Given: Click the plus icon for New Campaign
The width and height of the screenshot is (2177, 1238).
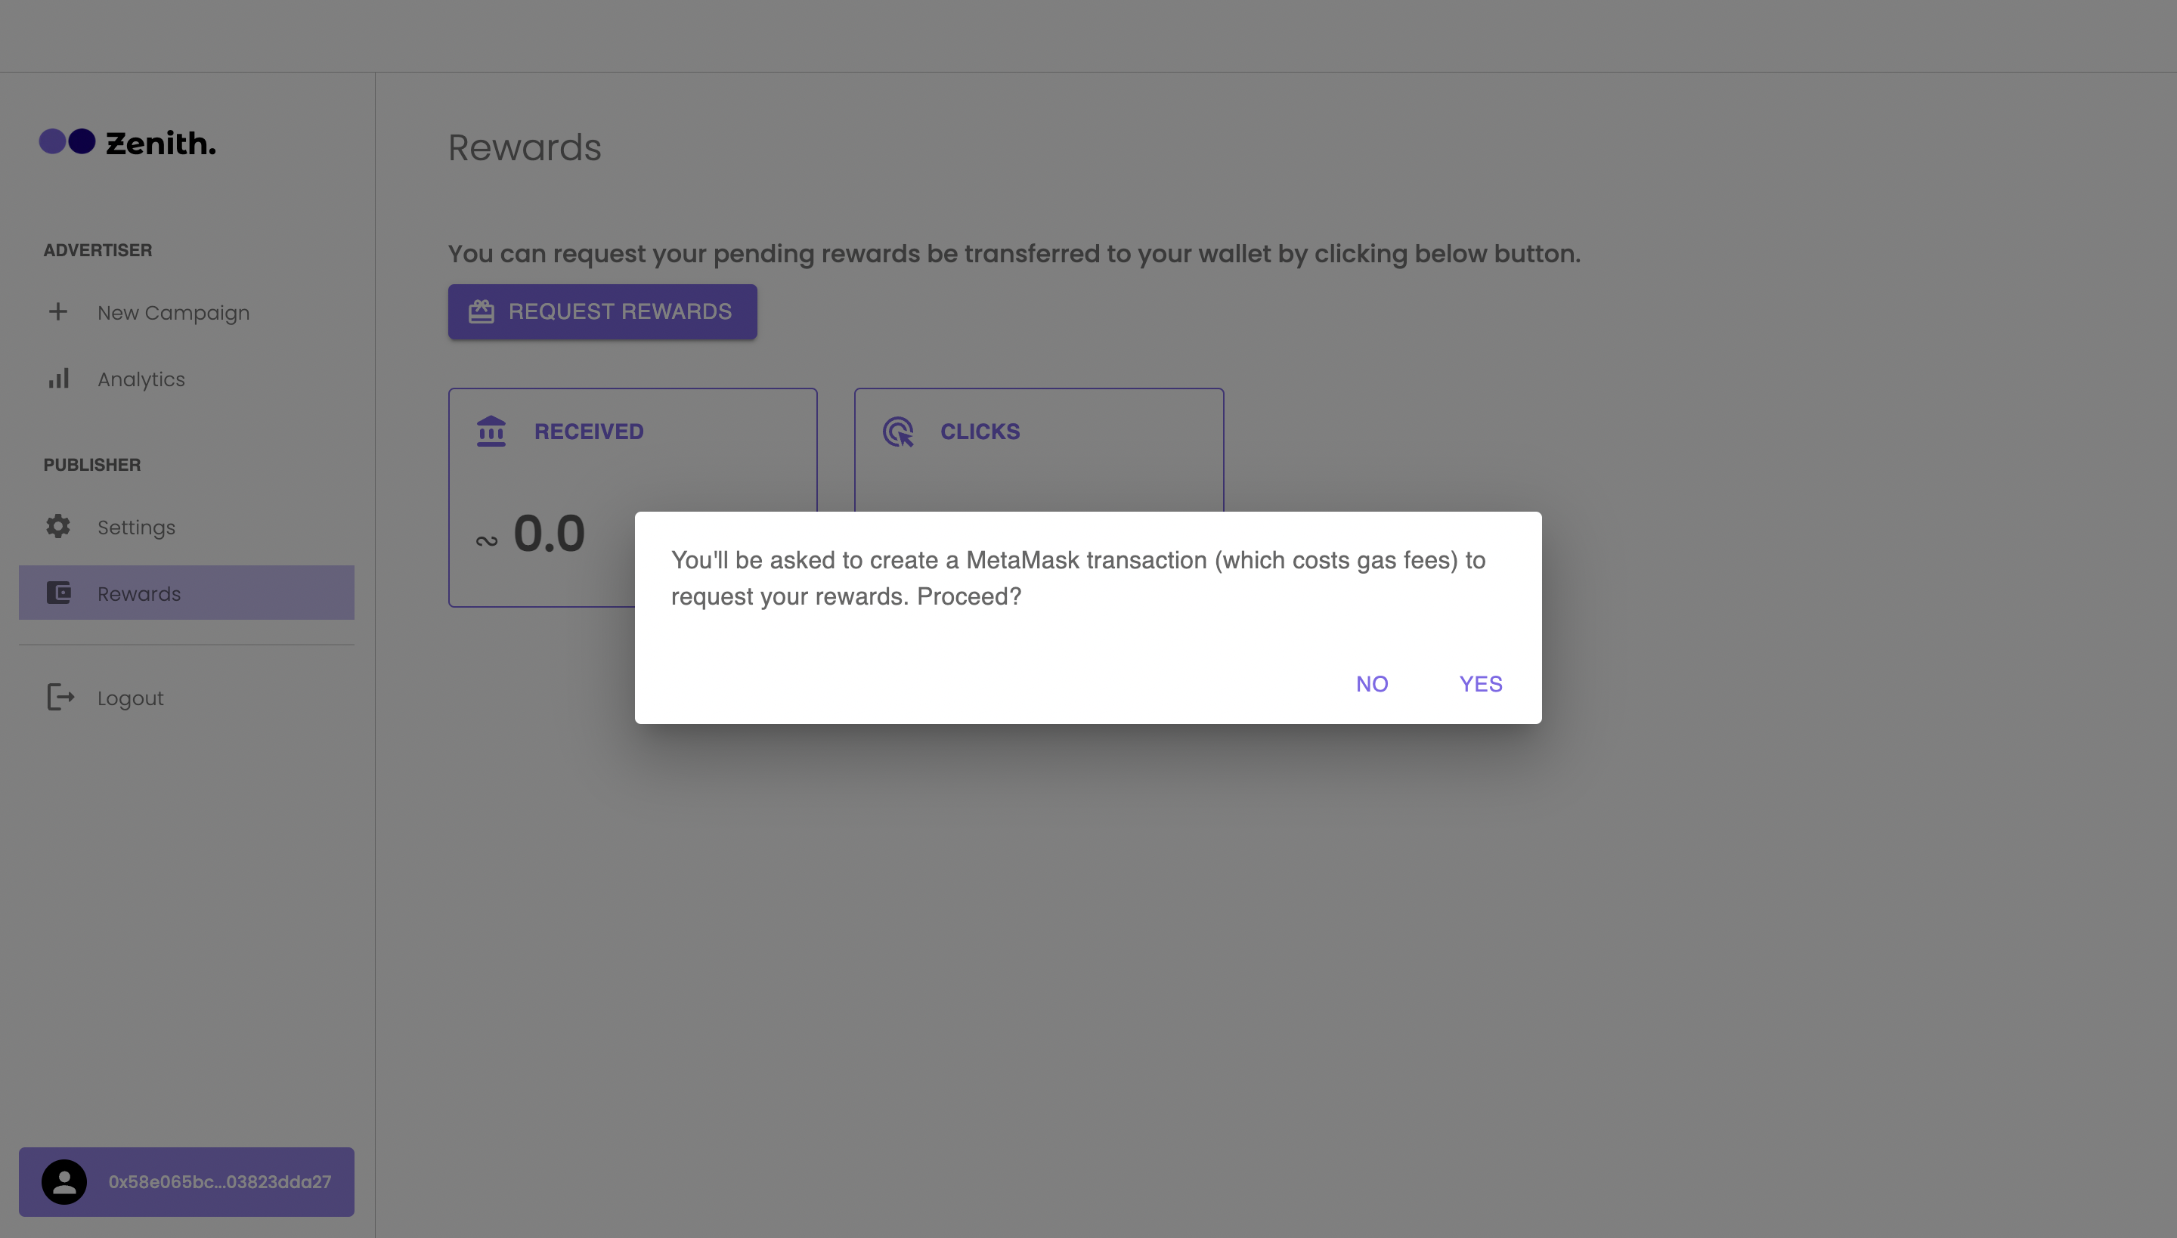Looking at the screenshot, I should (57, 312).
